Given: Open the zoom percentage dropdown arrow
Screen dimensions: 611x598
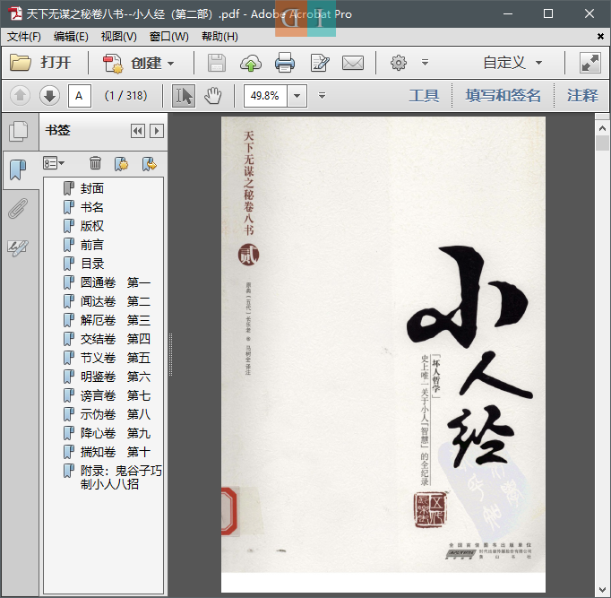Looking at the screenshot, I should coord(297,96).
